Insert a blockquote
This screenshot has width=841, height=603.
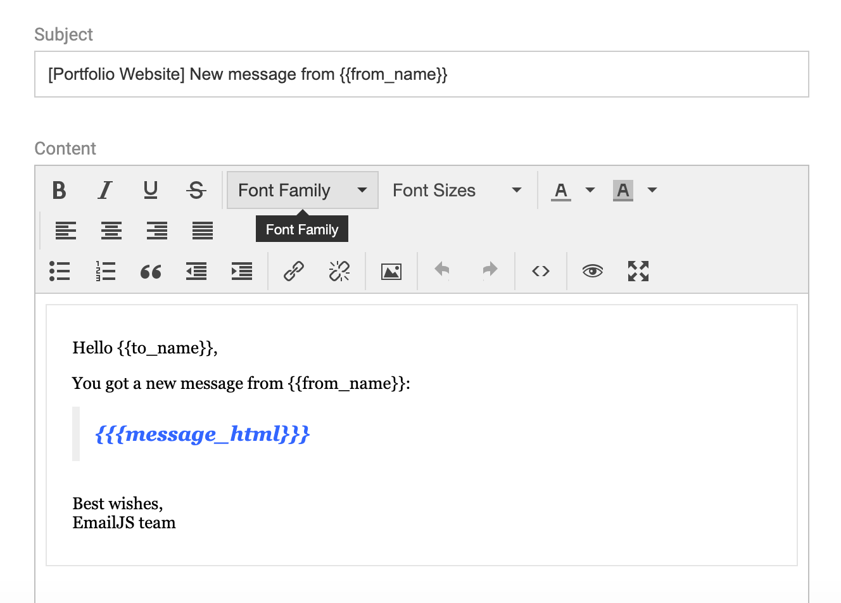[151, 271]
